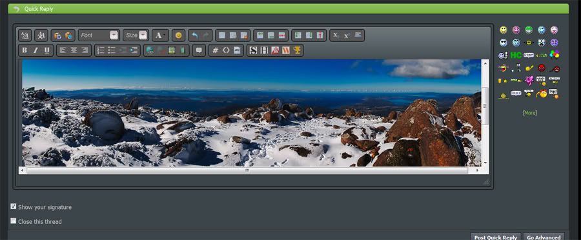This screenshot has height=240, width=581.
Task: Remove link with the greyed globe icon
Action: coord(161,50)
